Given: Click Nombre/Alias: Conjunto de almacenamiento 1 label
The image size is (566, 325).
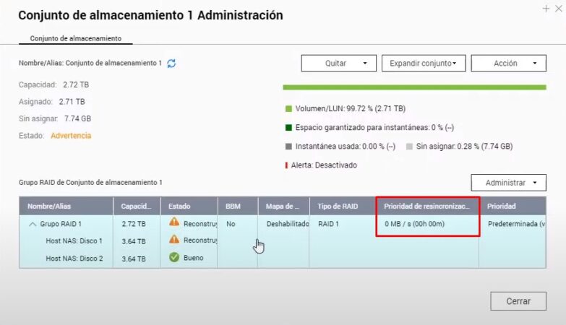Looking at the screenshot, I should pos(90,63).
